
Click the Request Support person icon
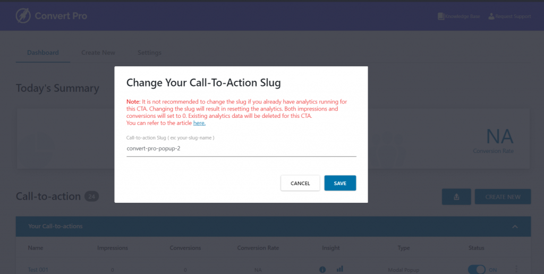tap(491, 16)
